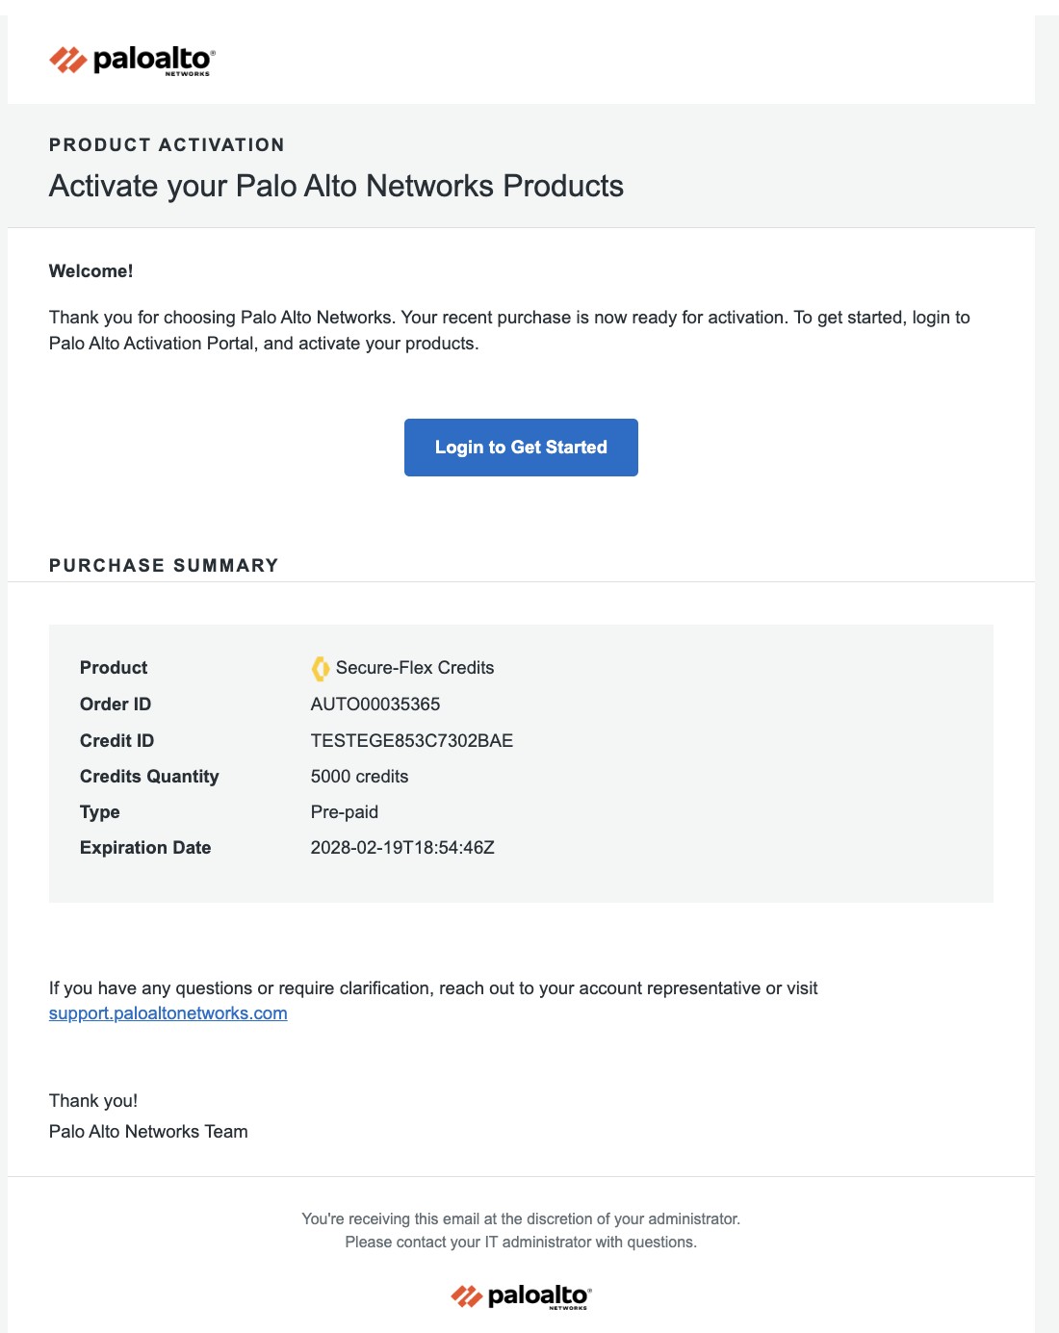The height and width of the screenshot is (1333, 1059).
Task: Click the PRODUCT ACTIVATION label
Action: [167, 145]
